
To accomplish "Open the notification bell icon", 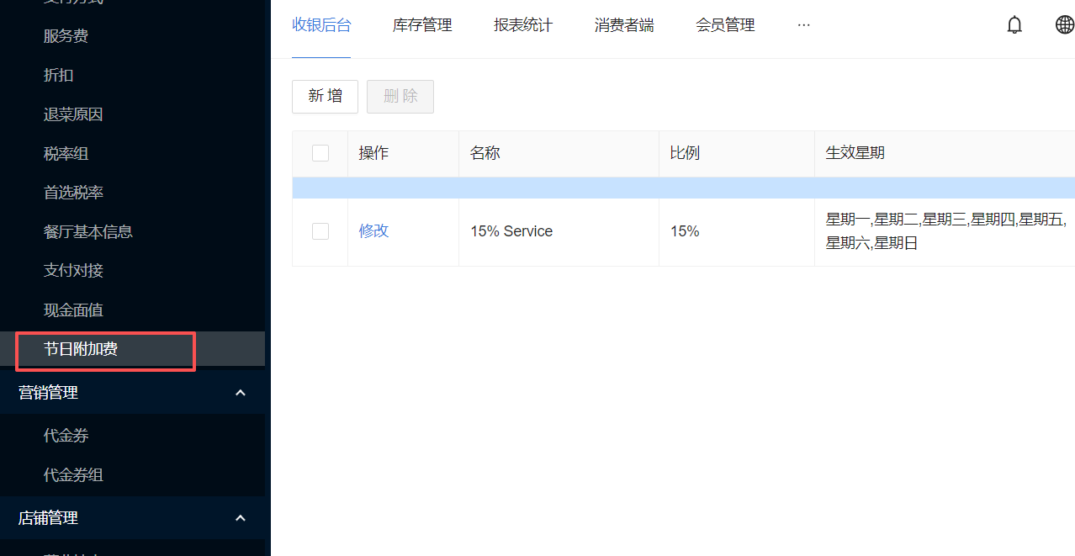I will tap(1014, 25).
